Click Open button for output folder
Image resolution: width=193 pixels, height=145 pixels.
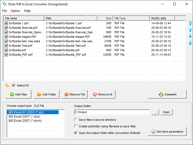[x=166, y=112]
